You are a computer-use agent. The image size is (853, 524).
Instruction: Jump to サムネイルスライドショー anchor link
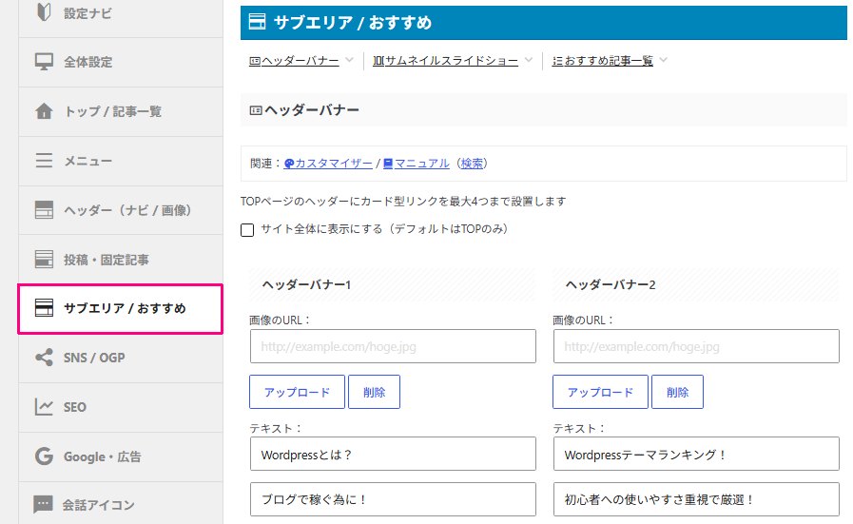pyautogui.click(x=446, y=61)
